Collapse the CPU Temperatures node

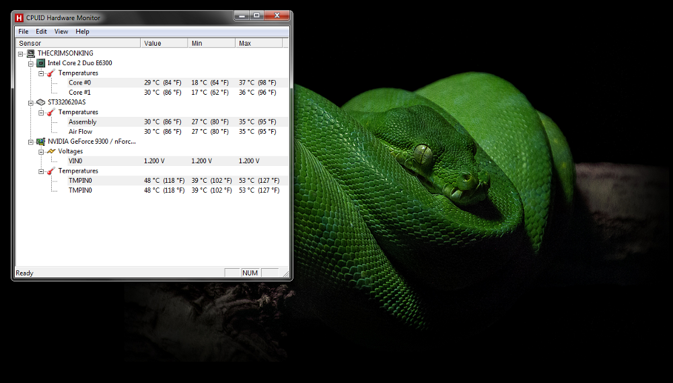click(x=41, y=74)
